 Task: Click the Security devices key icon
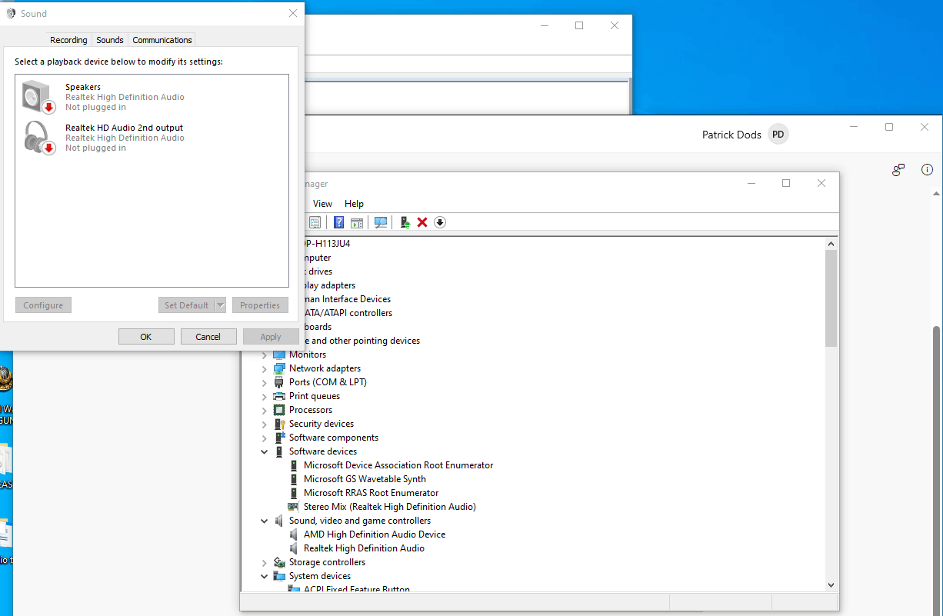[x=279, y=424]
